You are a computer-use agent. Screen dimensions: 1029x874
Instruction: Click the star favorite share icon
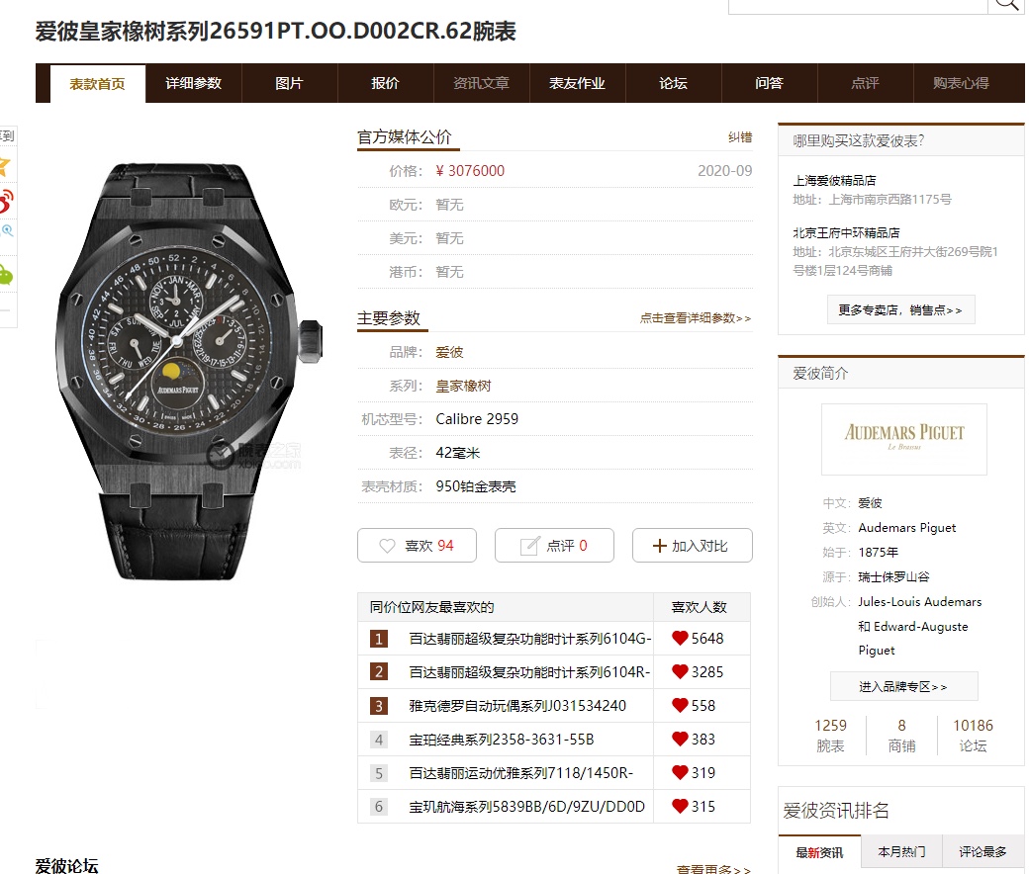(x=4, y=166)
